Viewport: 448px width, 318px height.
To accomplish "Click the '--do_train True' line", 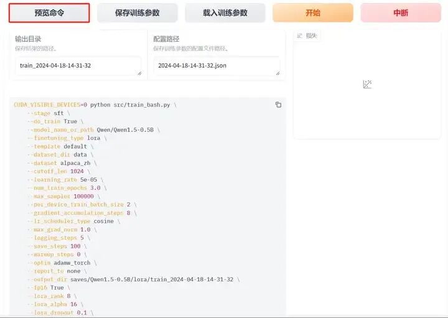I will tap(55, 121).
